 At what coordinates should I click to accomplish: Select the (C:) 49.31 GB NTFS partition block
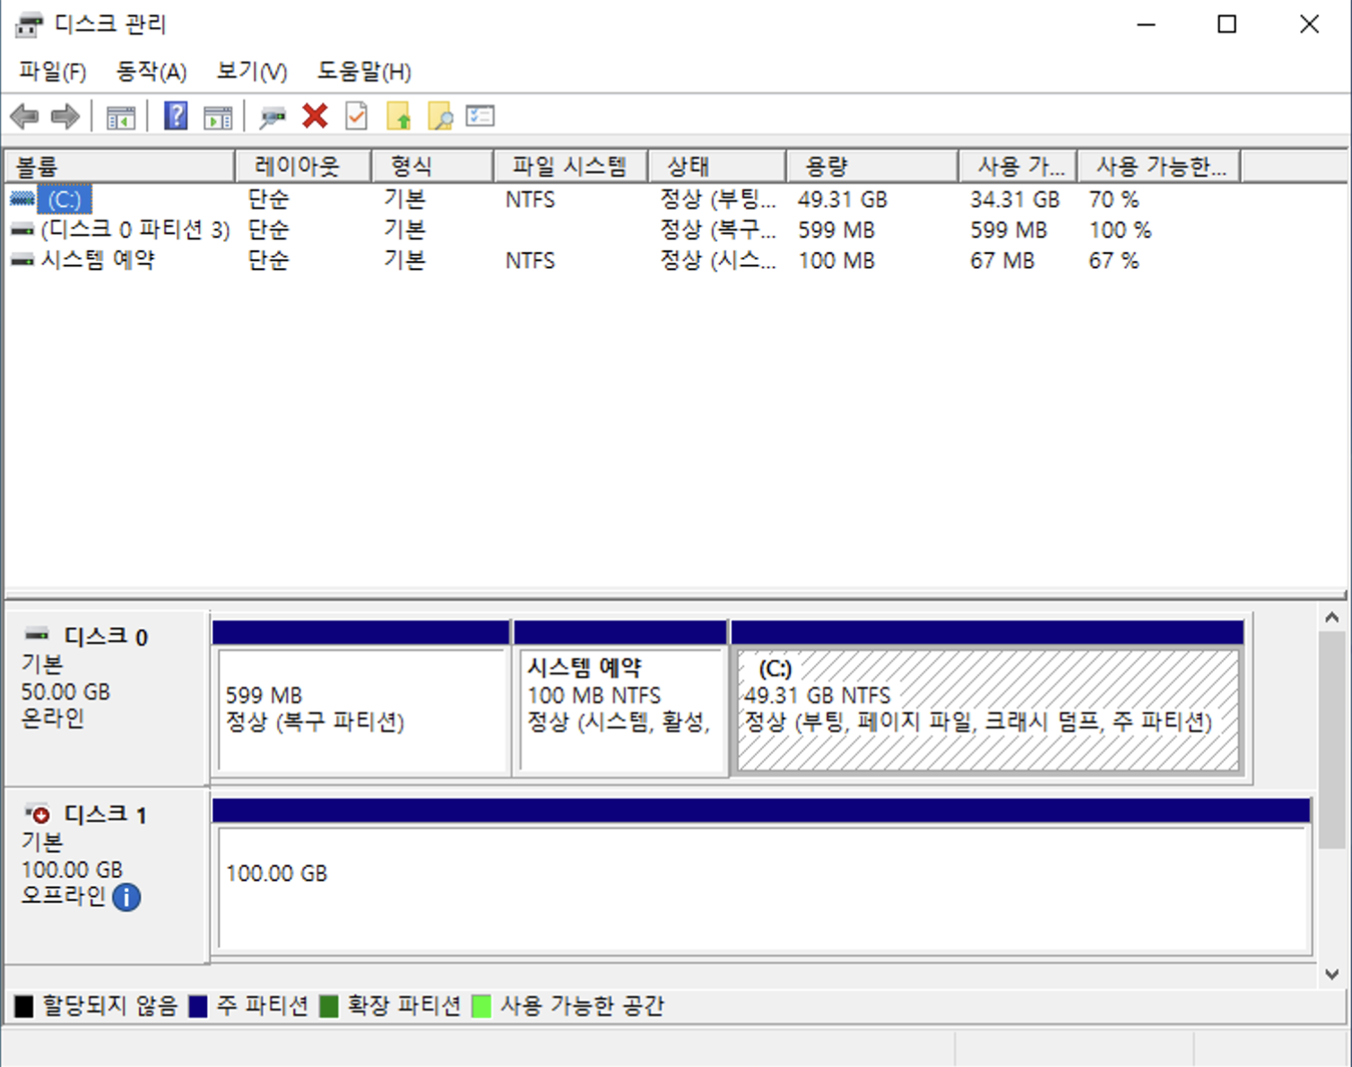[987, 698]
